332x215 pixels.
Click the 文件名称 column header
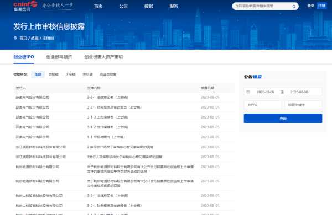click(94, 88)
